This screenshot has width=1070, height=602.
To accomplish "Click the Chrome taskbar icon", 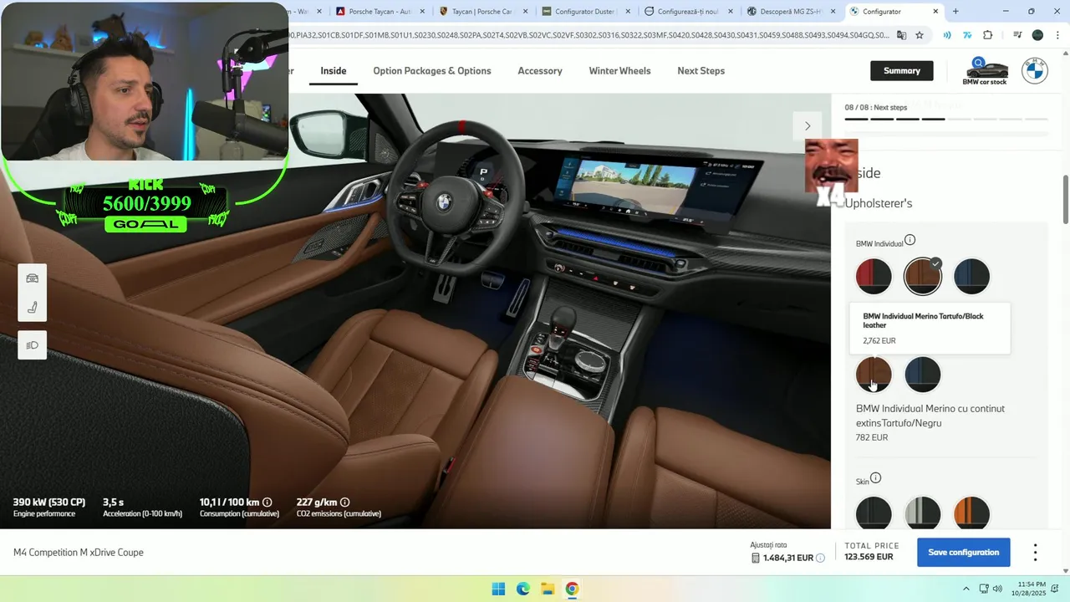I will (x=572, y=589).
